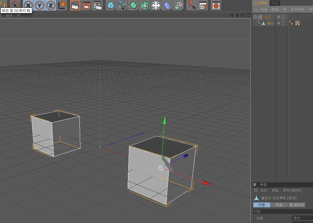Select the UVW checkerboard tag on 큐브
This screenshot has width=313, height=223.
coord(297,23)
